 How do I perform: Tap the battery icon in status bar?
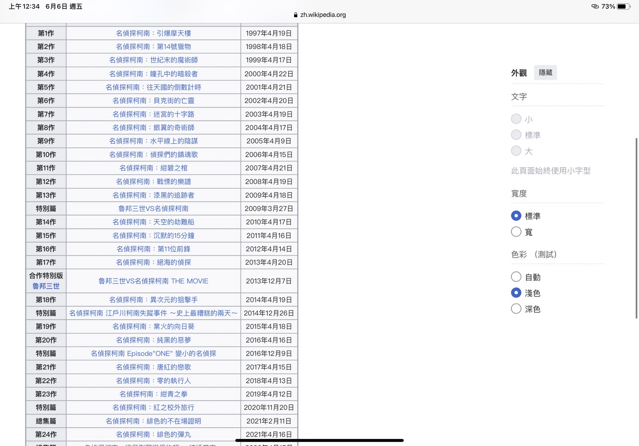tap(623, 6)
